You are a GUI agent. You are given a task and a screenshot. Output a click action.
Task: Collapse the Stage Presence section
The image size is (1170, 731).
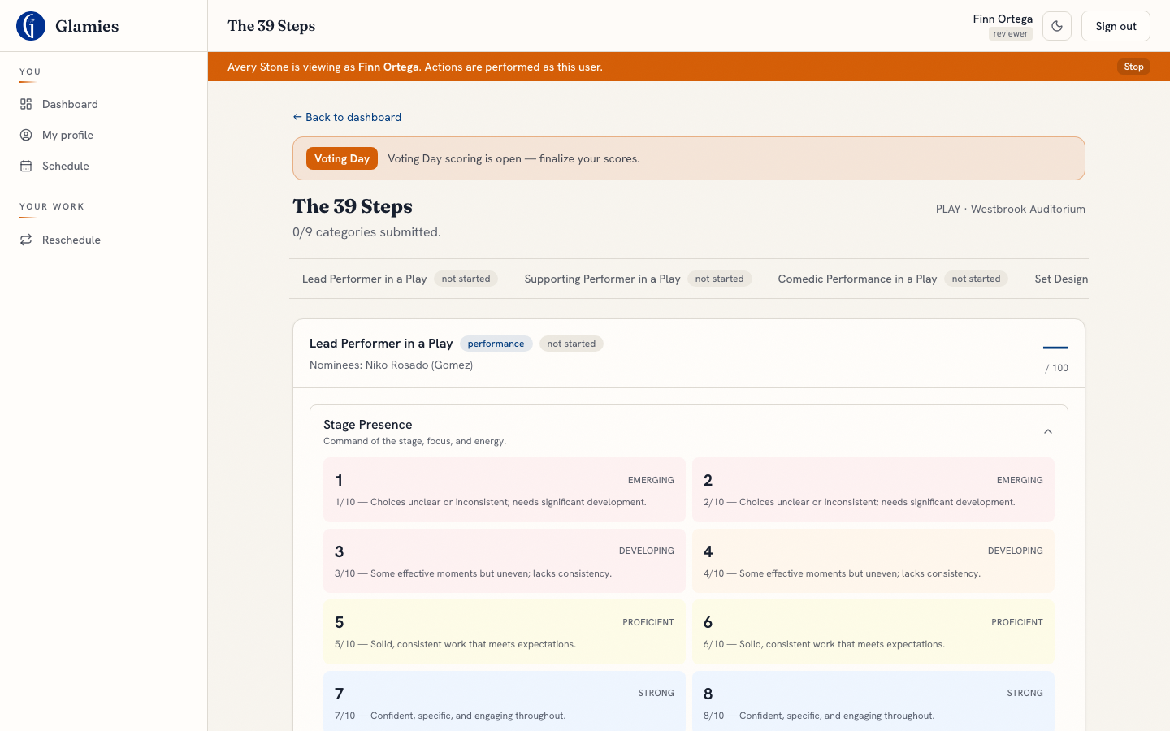(x=1048, y=431)
